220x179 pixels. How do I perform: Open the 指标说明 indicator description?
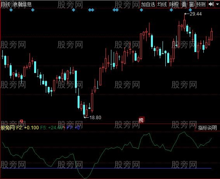[x=207, y=128]
